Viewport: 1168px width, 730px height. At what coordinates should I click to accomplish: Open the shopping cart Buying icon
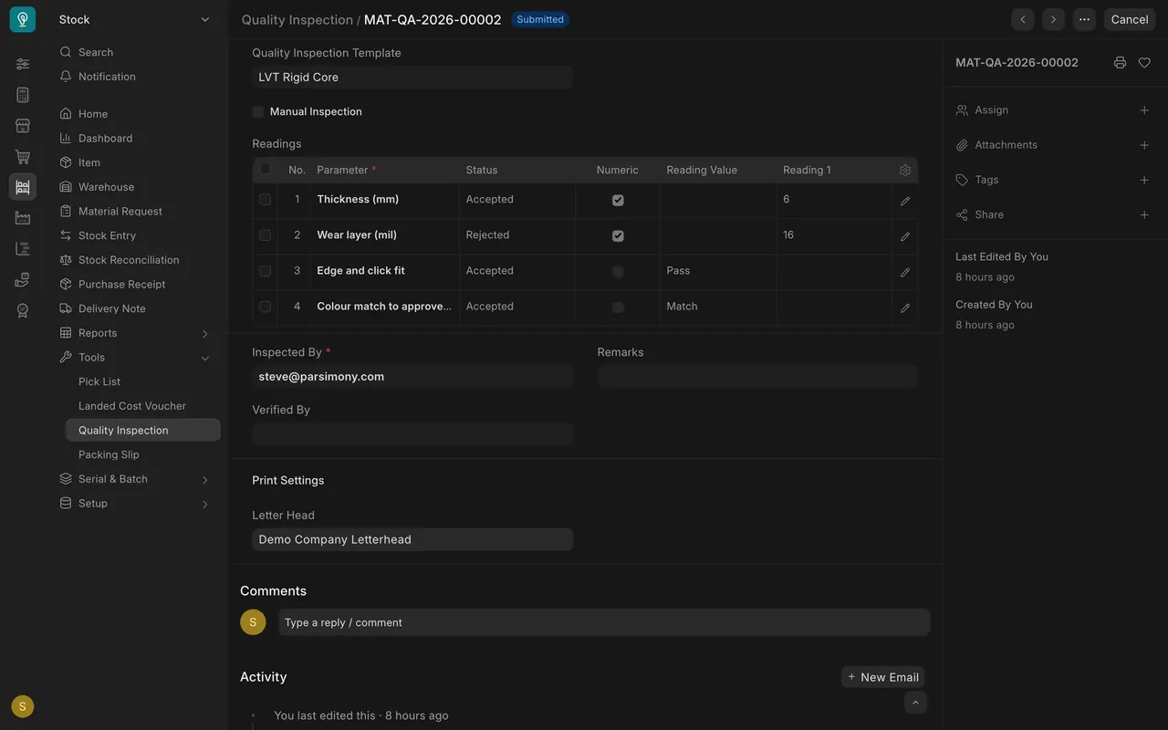23,157
